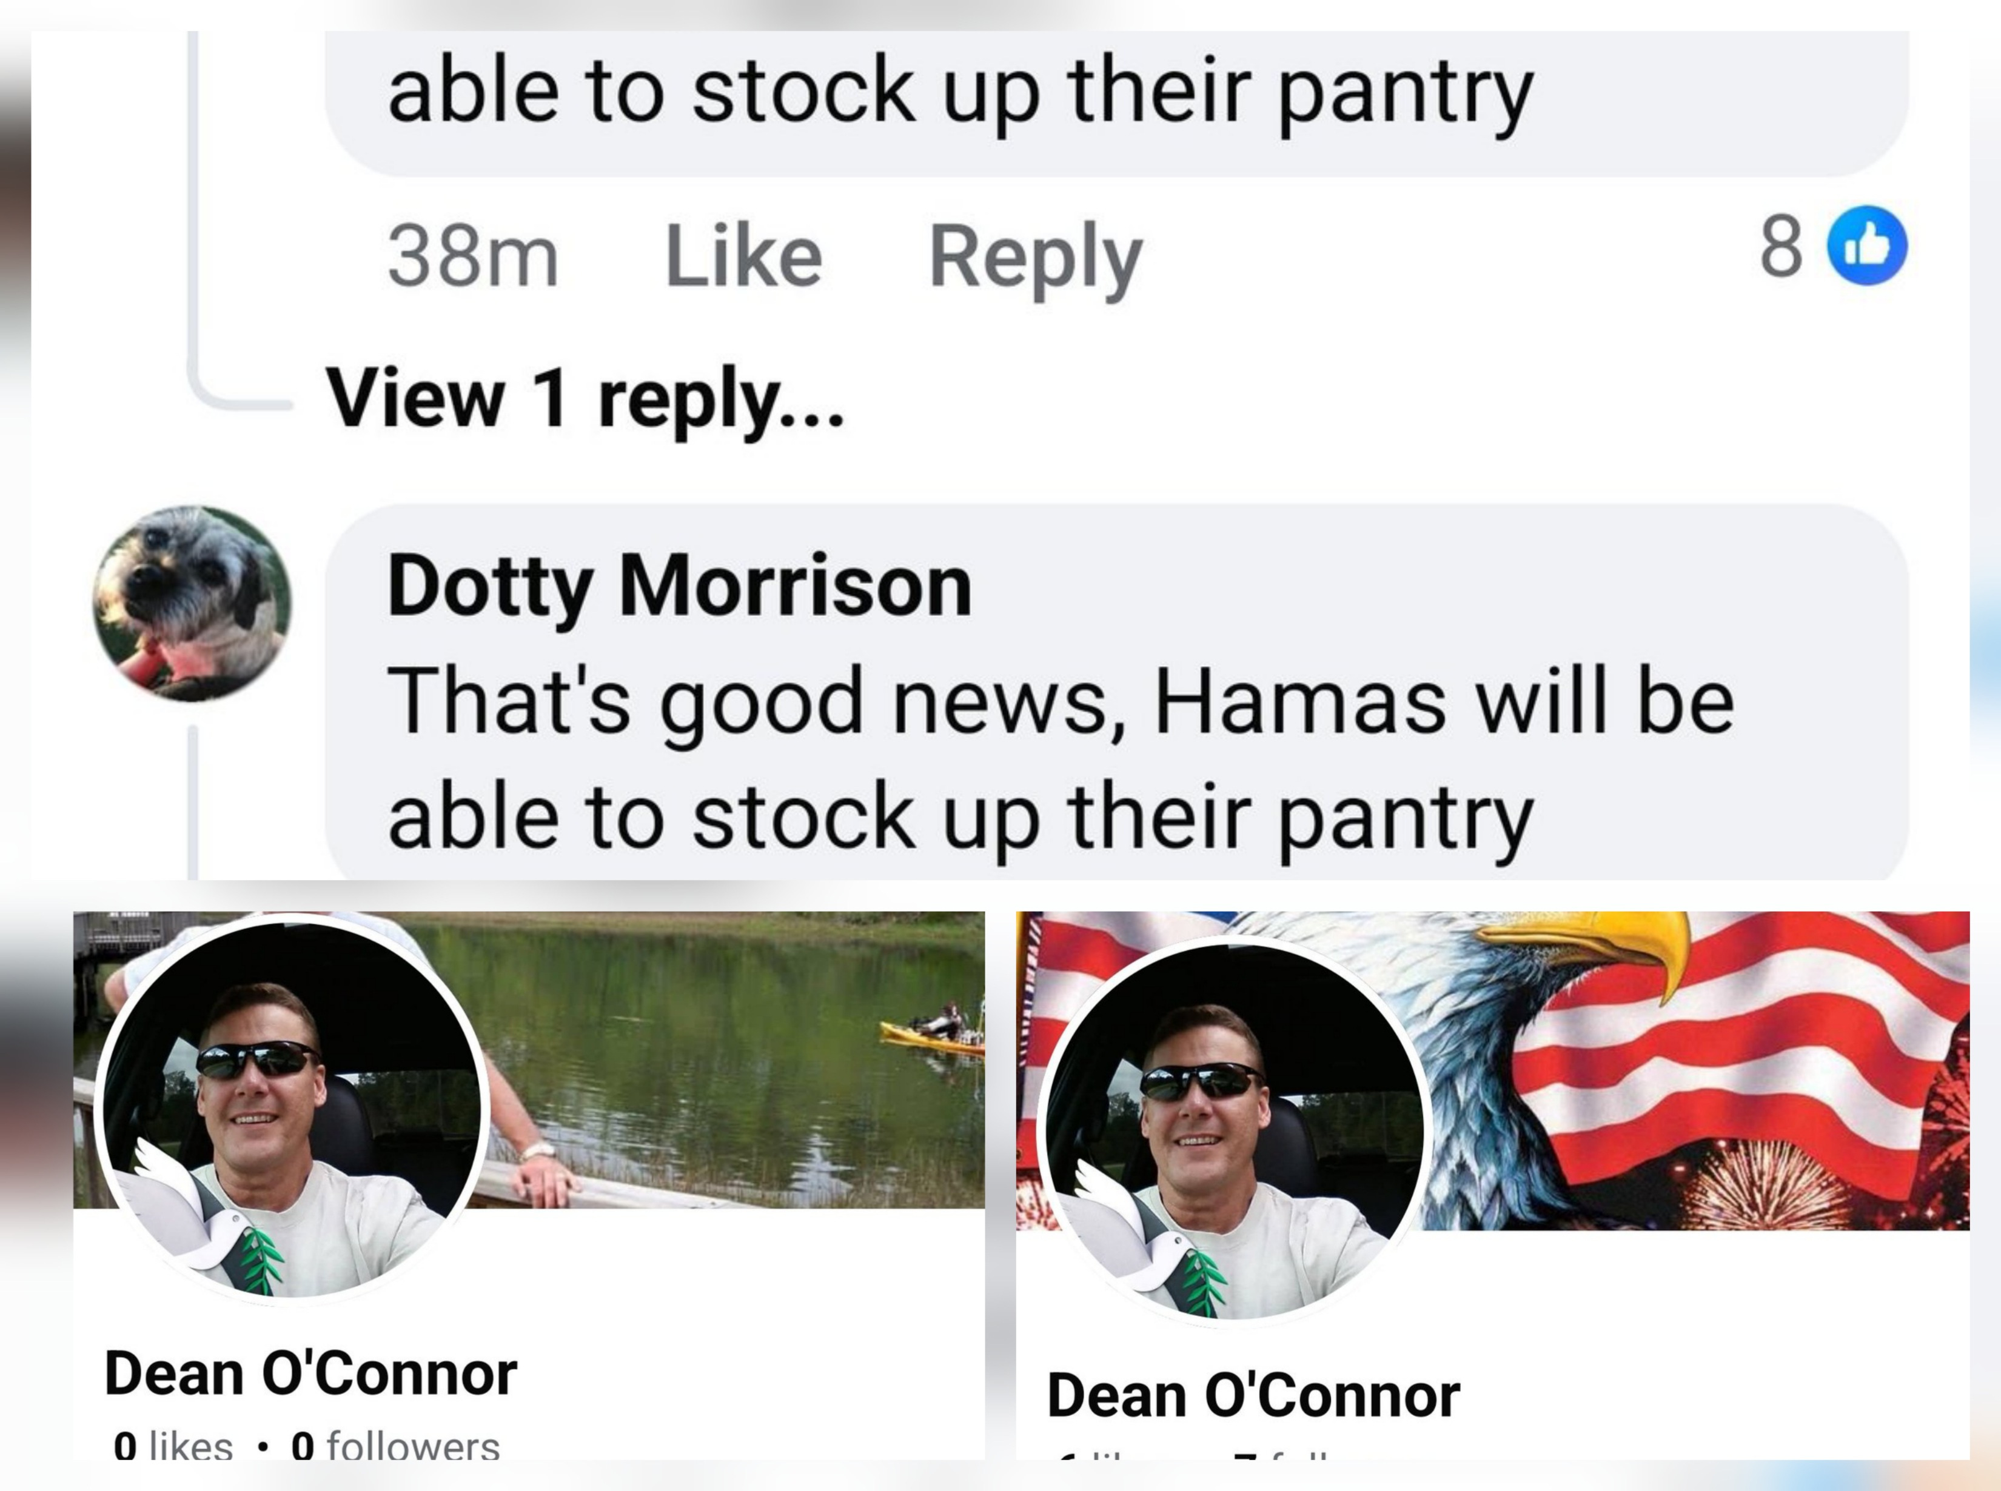Click left Dean O'Connor name heading
The height and width of the screenshot is (1491, 2001).
click(310, 1373)
